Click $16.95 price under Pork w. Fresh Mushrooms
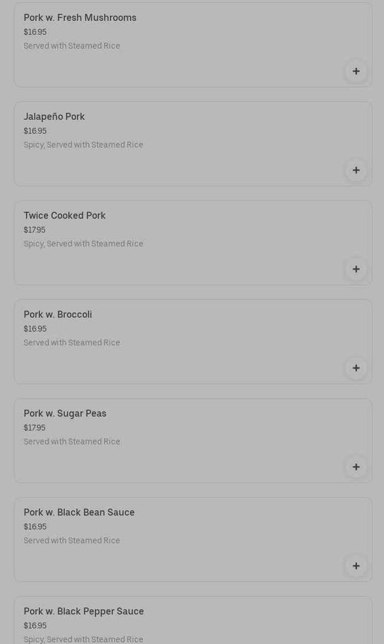 pyautogui.click(x=35, y=32)
